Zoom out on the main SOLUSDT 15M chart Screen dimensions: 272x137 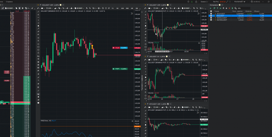(90, 8)
